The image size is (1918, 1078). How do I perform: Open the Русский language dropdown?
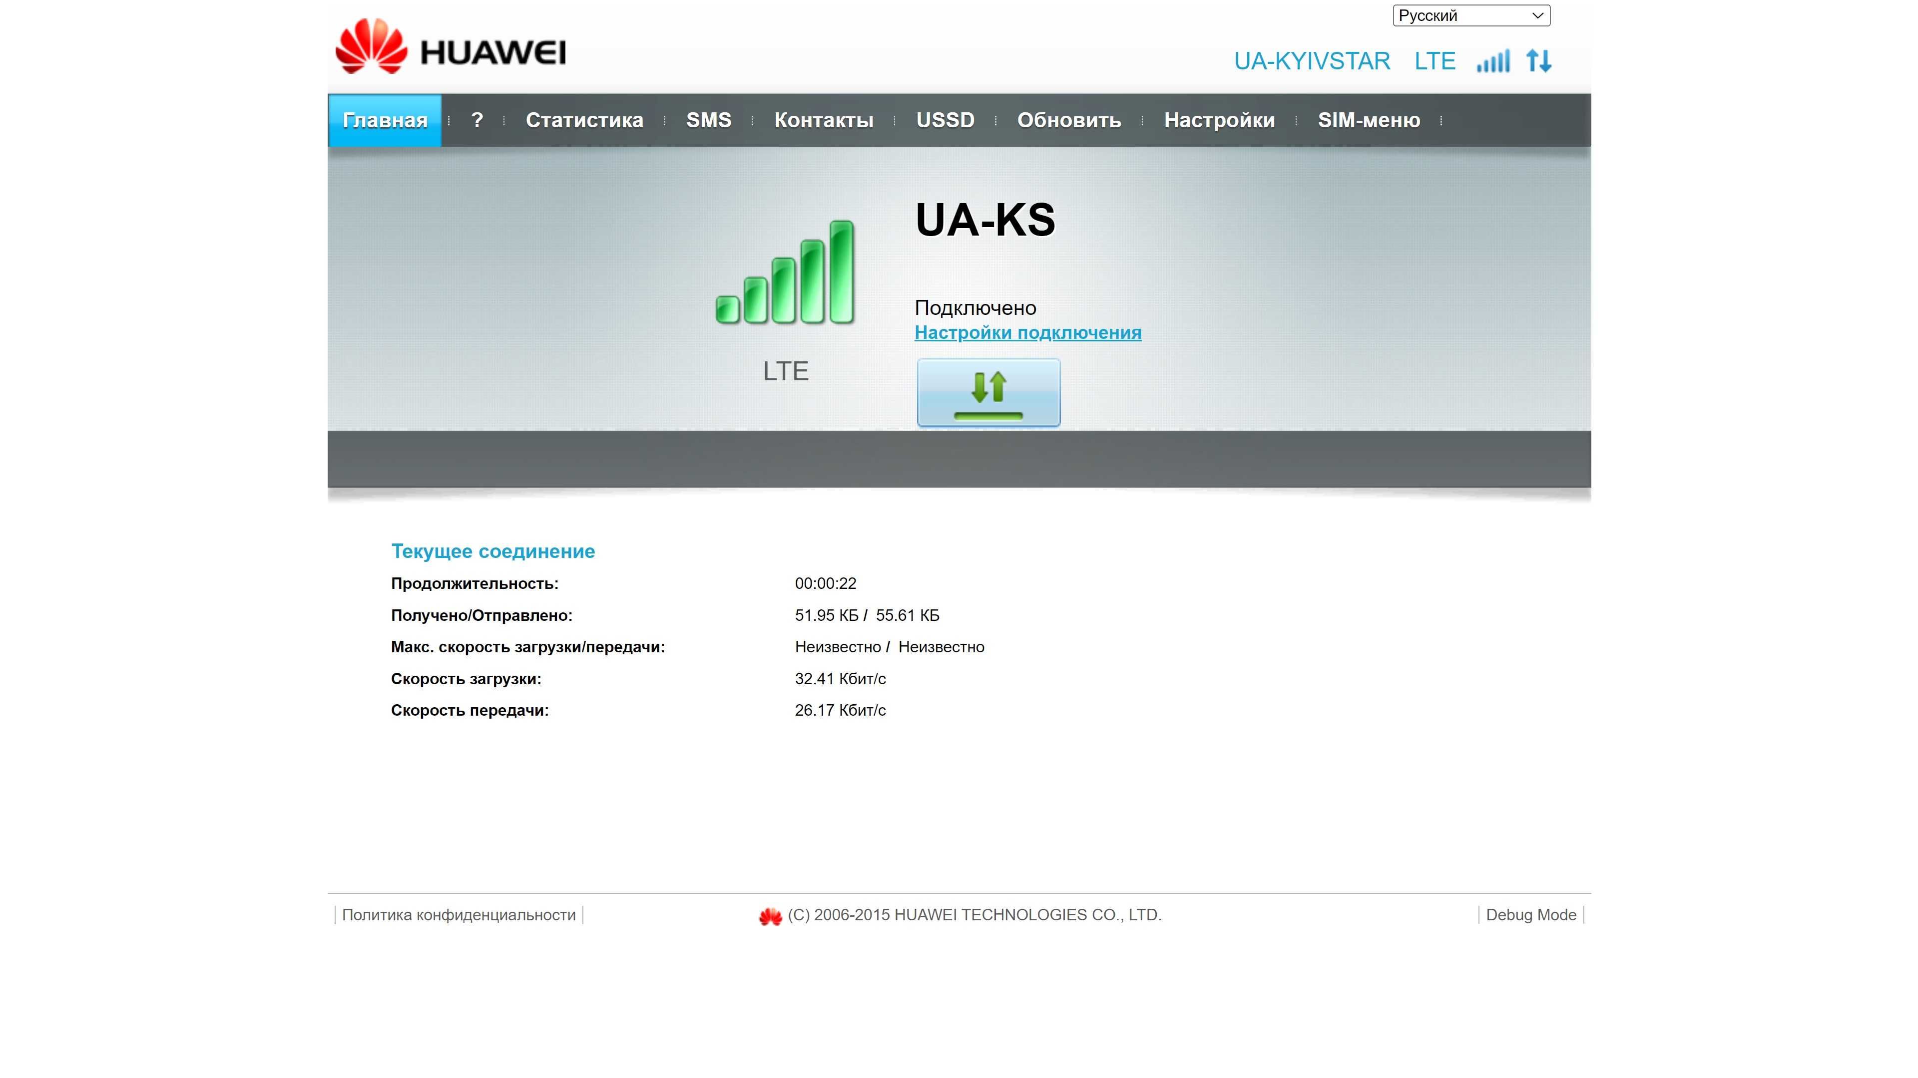point(1471,15)
